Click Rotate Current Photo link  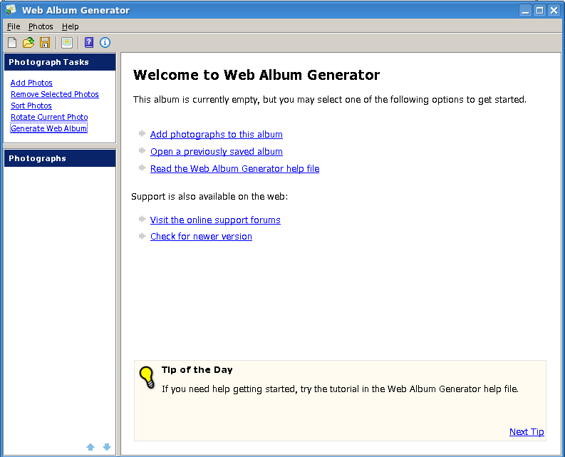coord(49,117)
